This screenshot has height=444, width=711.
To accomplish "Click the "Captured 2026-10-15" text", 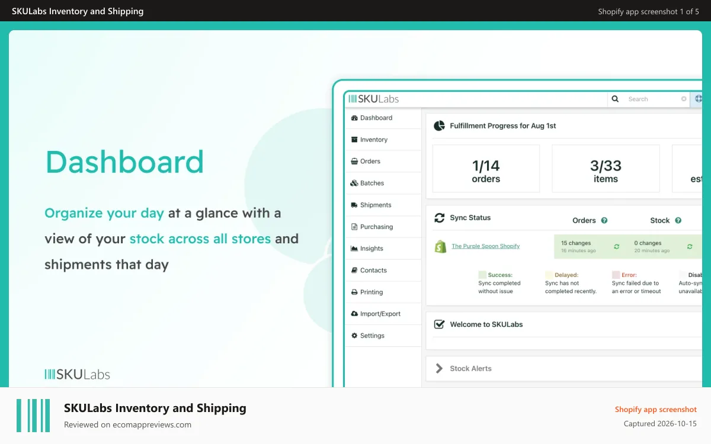I will (660, 424).
